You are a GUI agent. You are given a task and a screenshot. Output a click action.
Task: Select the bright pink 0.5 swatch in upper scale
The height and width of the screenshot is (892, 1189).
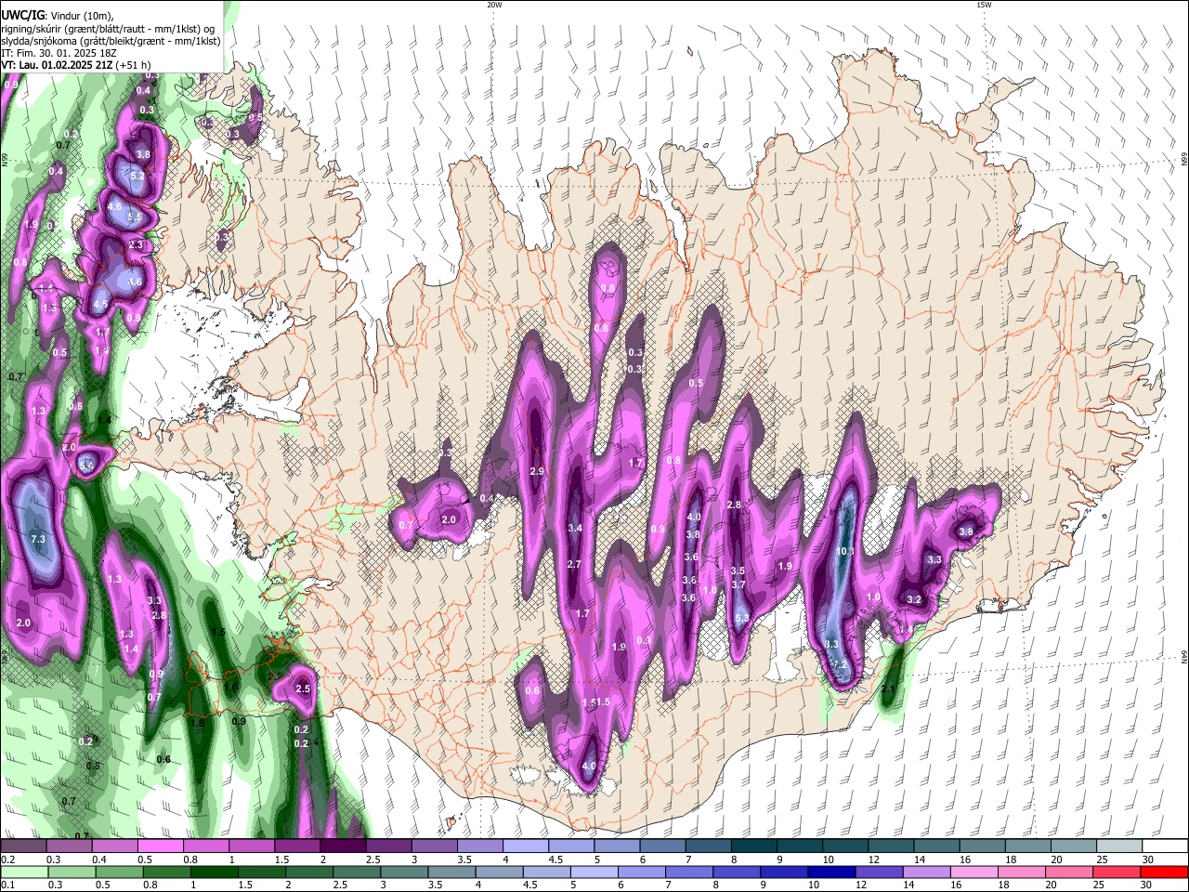[x=160, y=846]
